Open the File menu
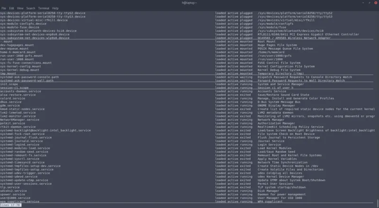The height and width of the screenshot is (208, 379). coord(4,8)
